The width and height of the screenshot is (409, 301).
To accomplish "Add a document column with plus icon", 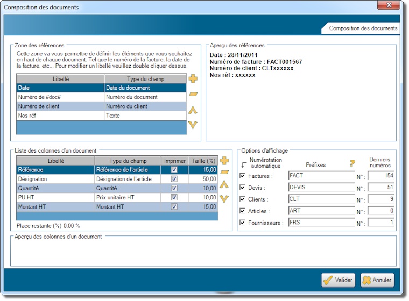I will pyautogui.click(x=224, y=160).
